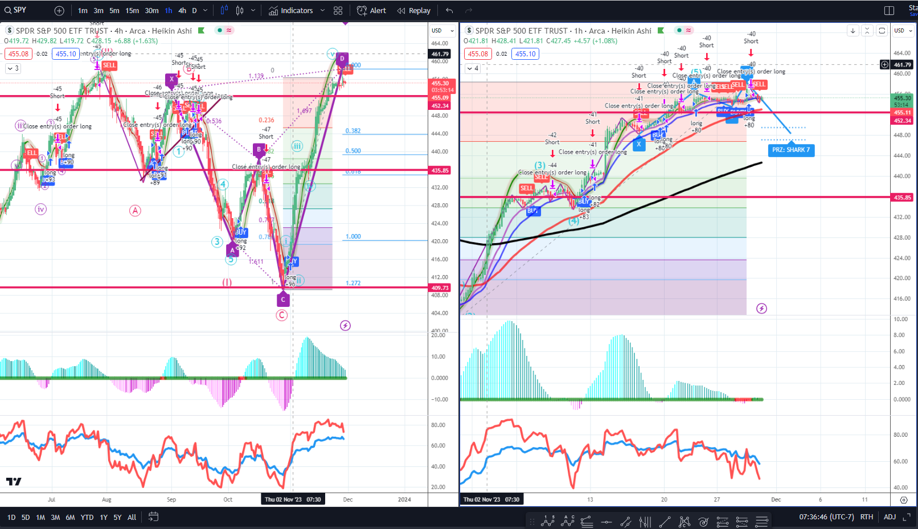Click the add symbol plus icon

pos(59,10)
